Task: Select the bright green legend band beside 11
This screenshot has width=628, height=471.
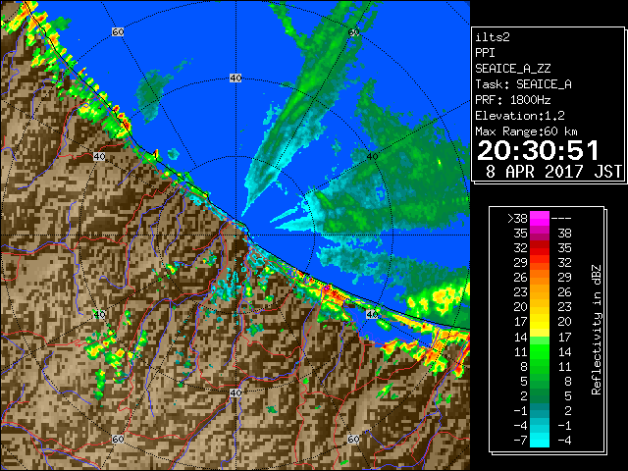Action: (540, 351)
